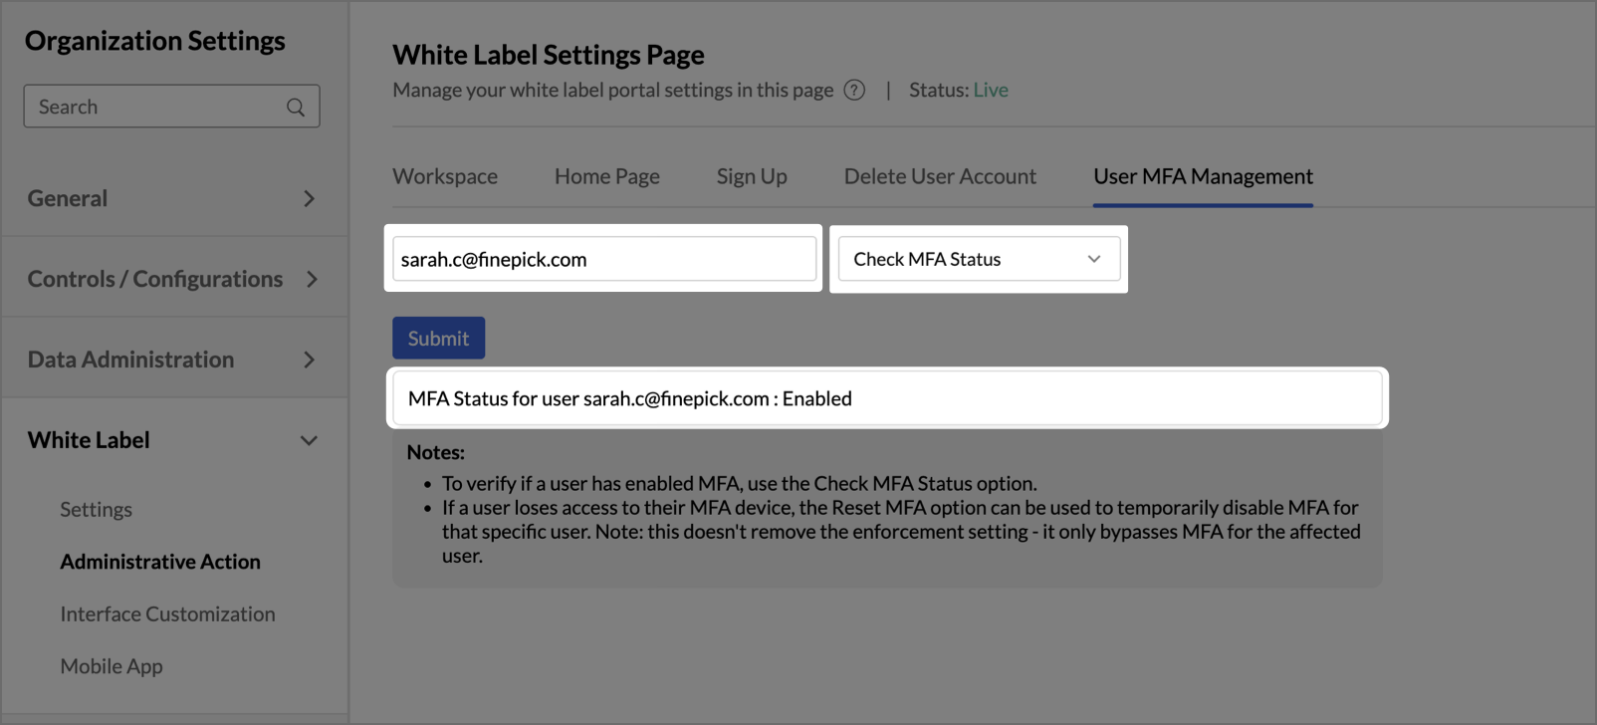
Task: Open White Label Settings item
Action: point(96,509)
